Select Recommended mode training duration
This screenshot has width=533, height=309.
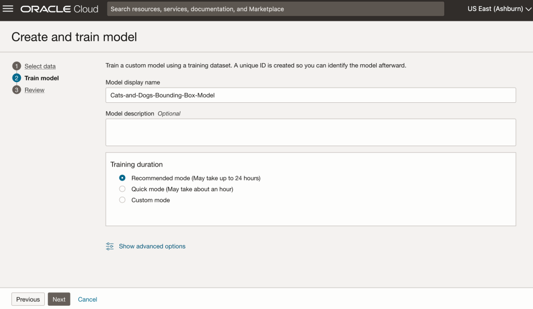click(123, 178)
